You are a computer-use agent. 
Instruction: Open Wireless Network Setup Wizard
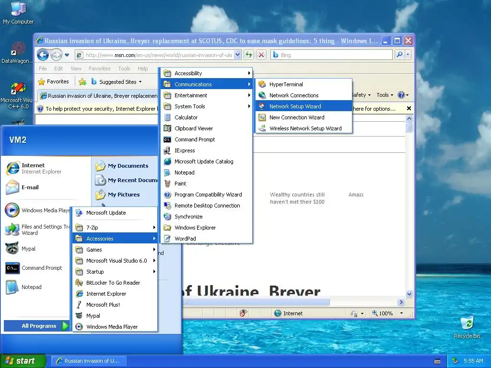coord(304,128)
